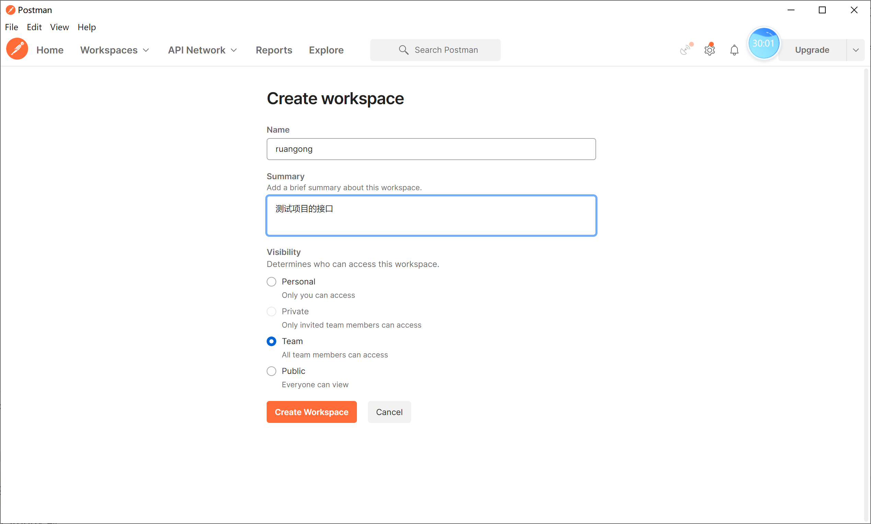
Task: Expand the API Network dropdown
Action: pyautogui.click(x=202, y=50)
